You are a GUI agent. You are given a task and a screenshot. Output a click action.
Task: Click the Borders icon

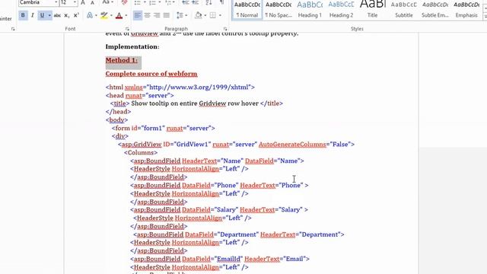click(x=213, y=15)
